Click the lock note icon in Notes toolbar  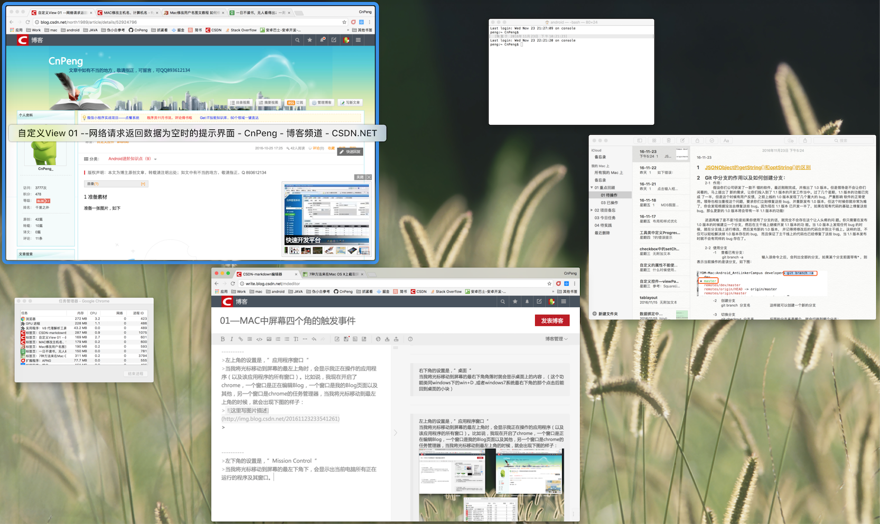[697, 141]
